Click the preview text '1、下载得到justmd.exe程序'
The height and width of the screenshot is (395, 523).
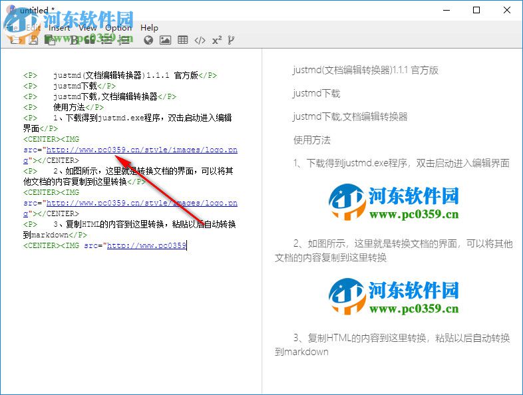click(350, 163)
